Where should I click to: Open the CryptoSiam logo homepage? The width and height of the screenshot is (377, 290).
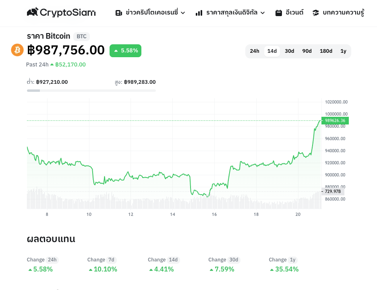pos(61,12)
